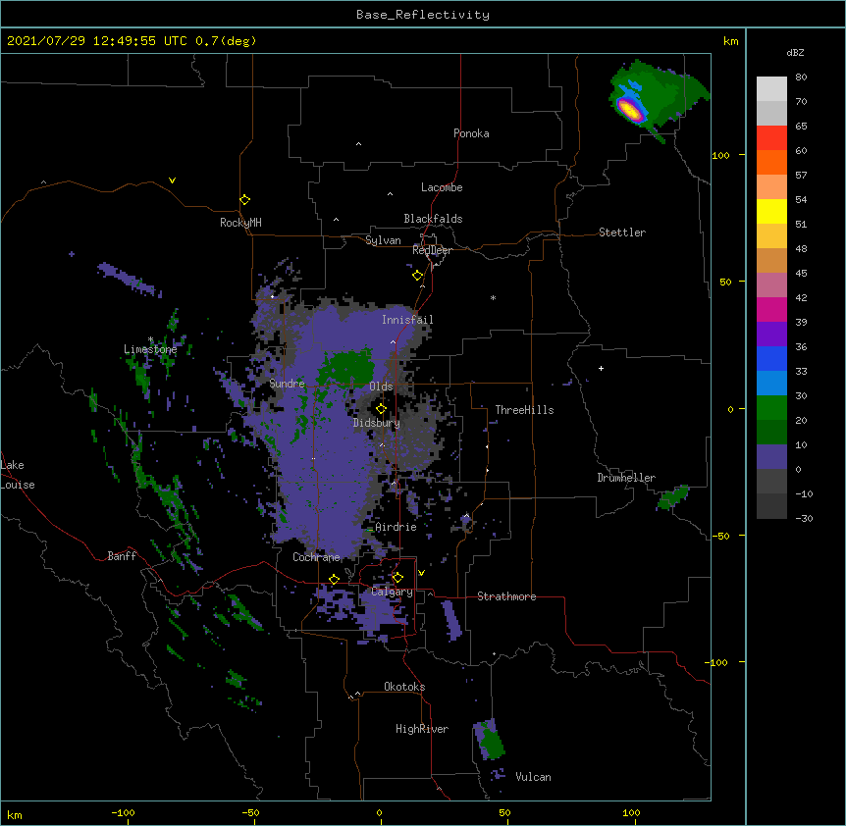Pick the bright green 20-30 dBZ legend swatch
This screenshot has height=826, width=846.
tap(771, 408)
